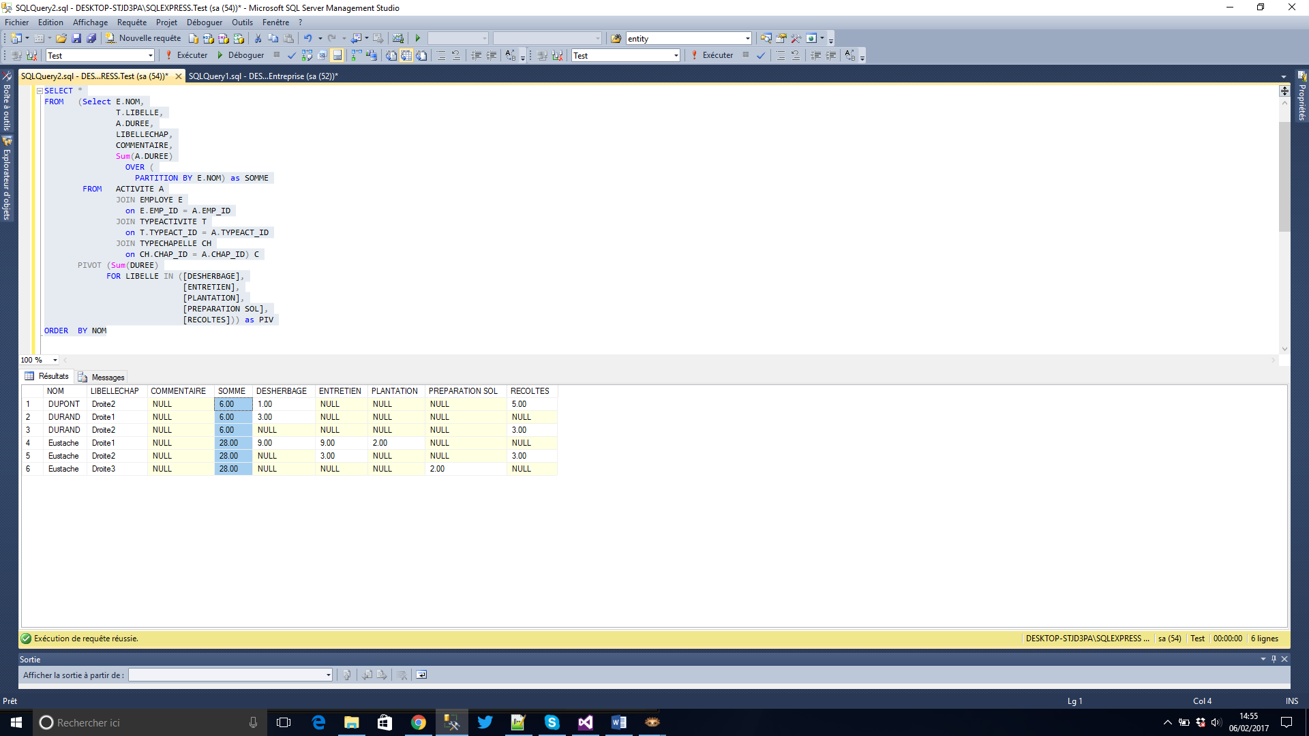1309x736 pixels.
Task: Select the DUPONT cell in row 1
Action: (64, 404)
